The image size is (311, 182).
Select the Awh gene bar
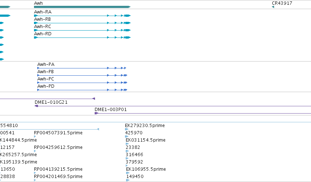pos(82,7)
